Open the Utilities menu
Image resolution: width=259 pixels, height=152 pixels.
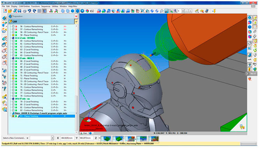pos(55,6)
